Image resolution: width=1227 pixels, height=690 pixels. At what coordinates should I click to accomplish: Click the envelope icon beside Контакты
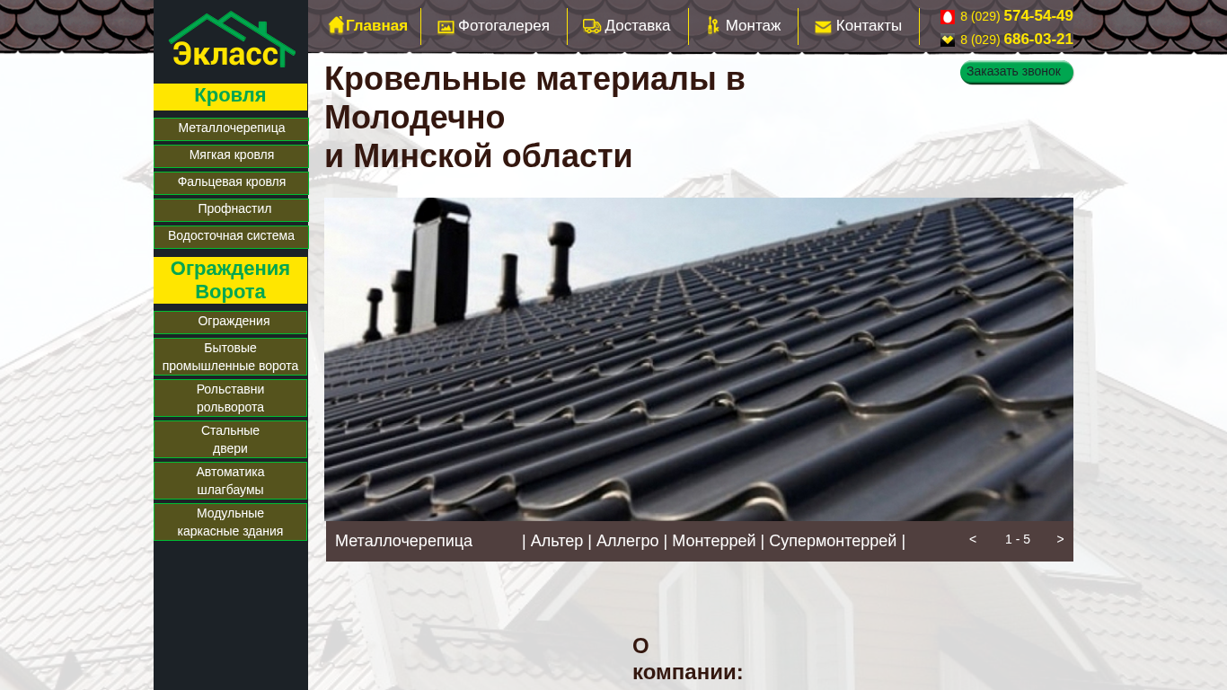(x=823, y=27)
